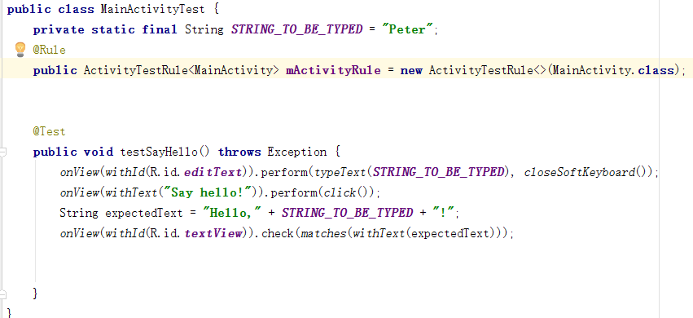
Task: Click STRING_TO_BE_TYPED in the constant declaration
Action: click(x=297, y=29)
